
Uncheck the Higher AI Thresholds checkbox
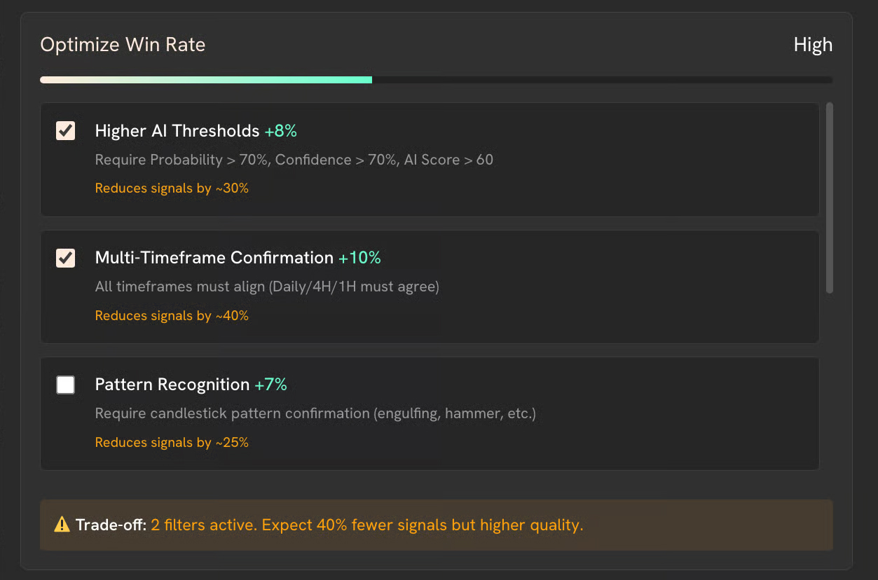point(66,131)
